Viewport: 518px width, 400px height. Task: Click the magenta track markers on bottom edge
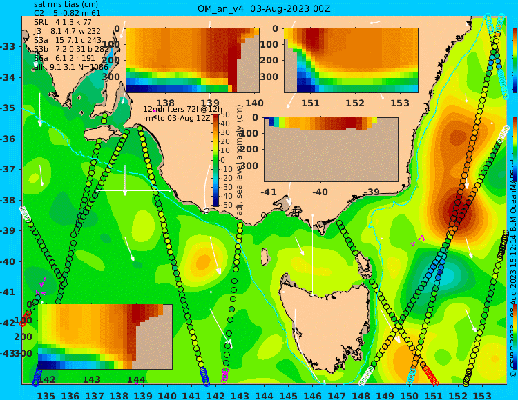pyautogui.click(x=225, y=375)
